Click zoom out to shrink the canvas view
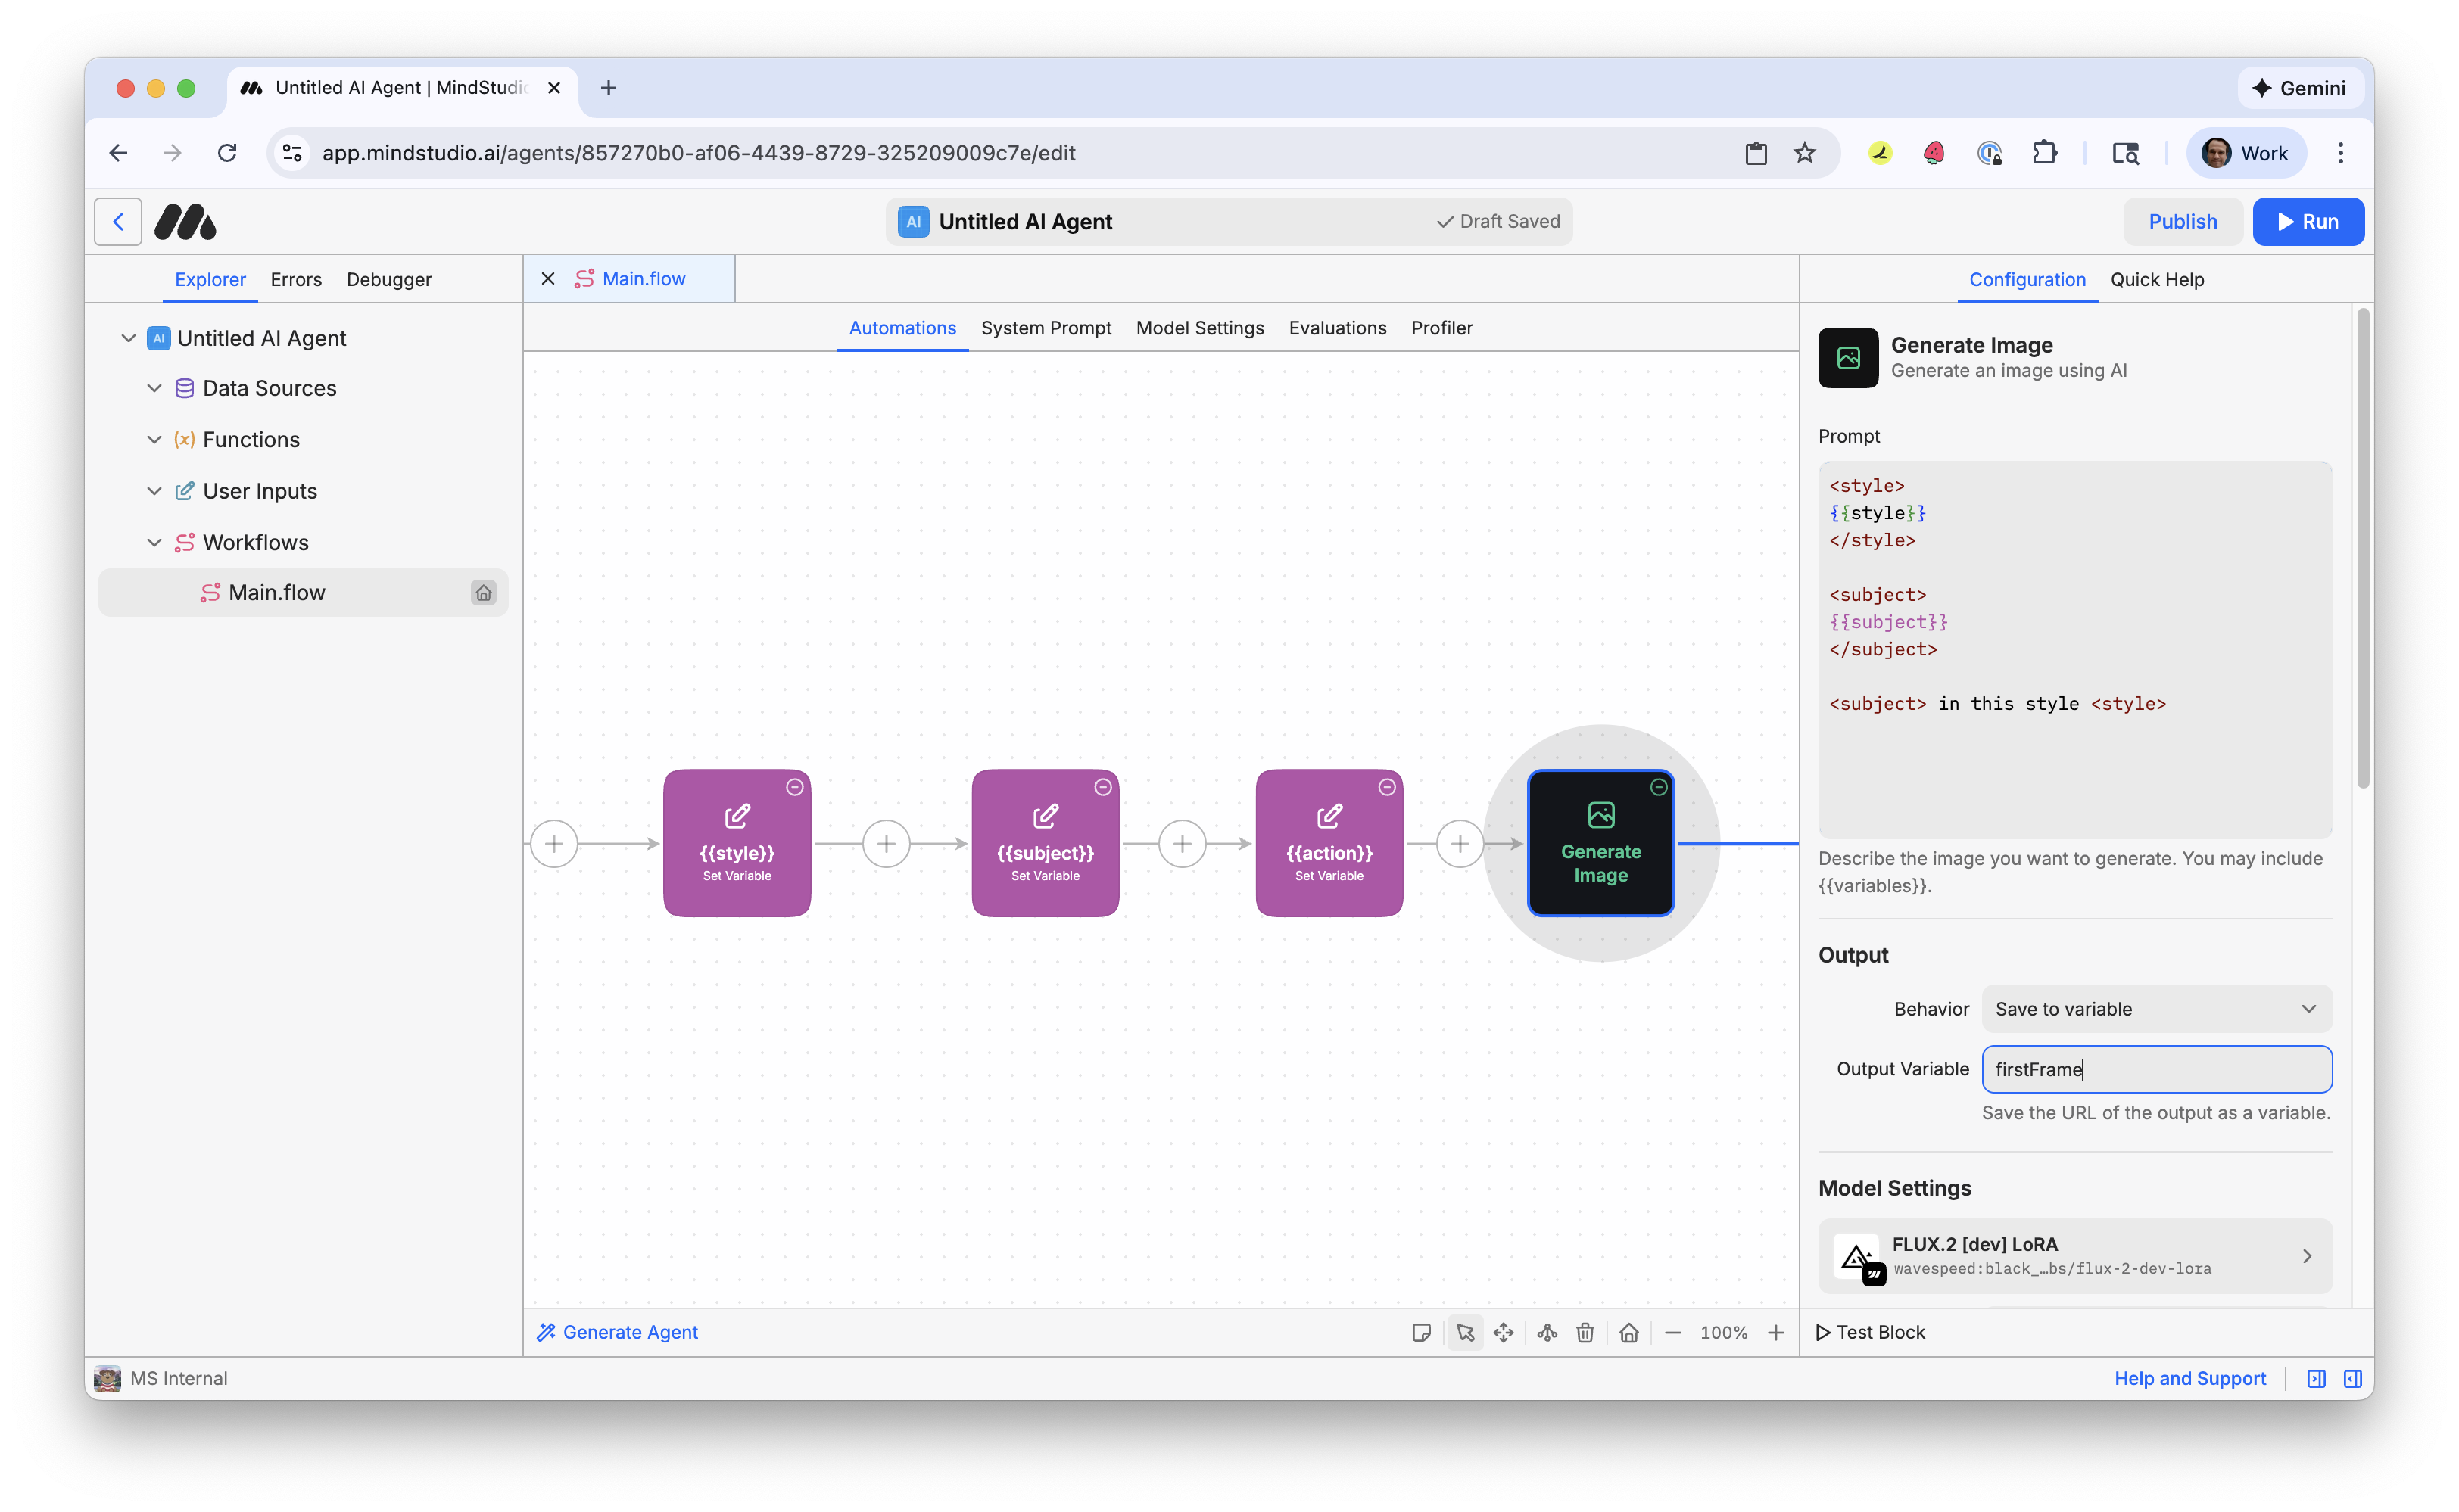 click(1672, 1332)
